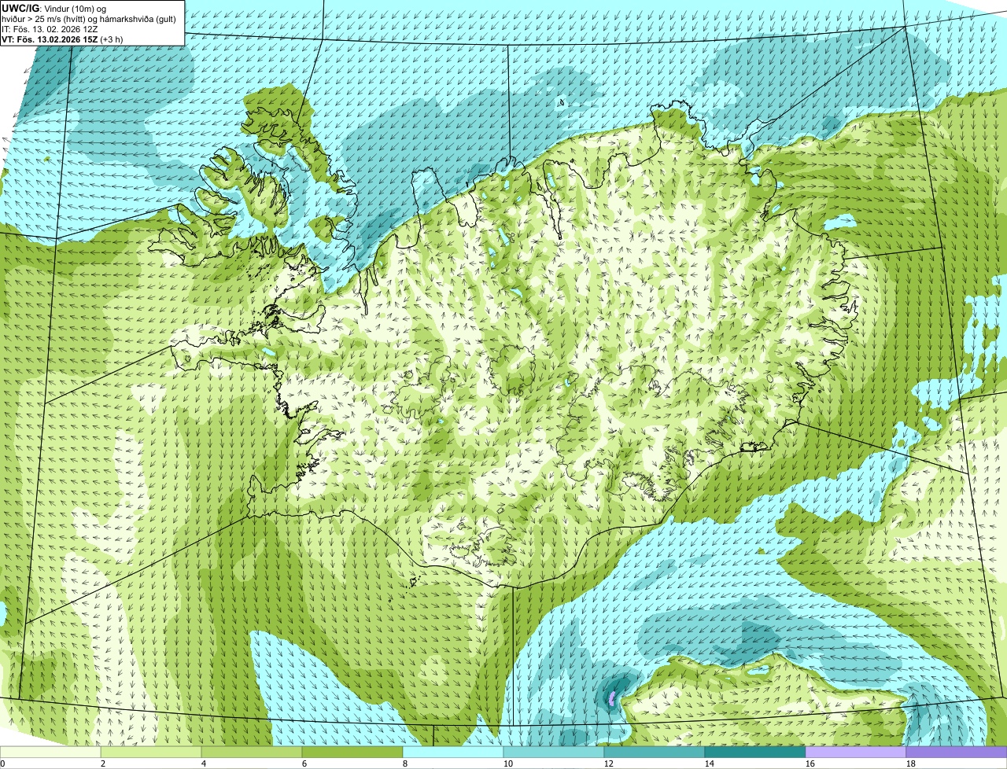Click the legend scale label '2'
Viewport: 1007px width, 769px height.
point(103,763)
